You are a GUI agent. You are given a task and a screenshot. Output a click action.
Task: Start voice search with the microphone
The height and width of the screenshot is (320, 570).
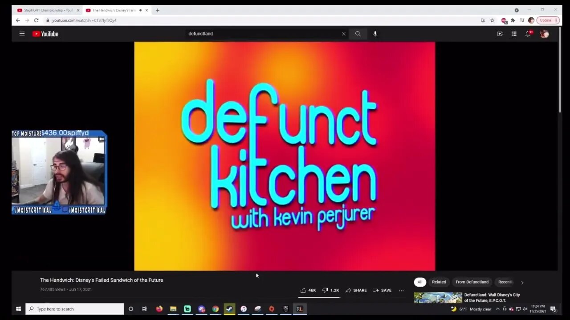[x=375, y=34]
